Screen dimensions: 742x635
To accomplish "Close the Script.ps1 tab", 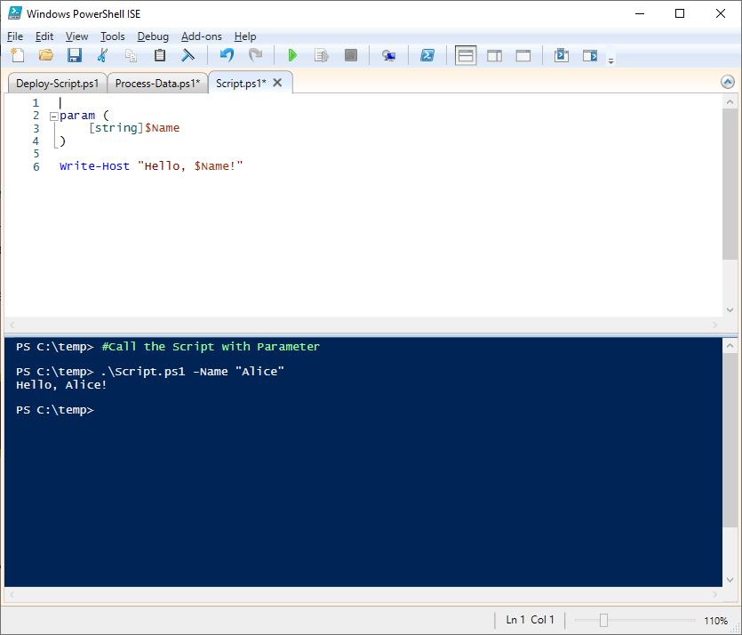I will 278,83.
